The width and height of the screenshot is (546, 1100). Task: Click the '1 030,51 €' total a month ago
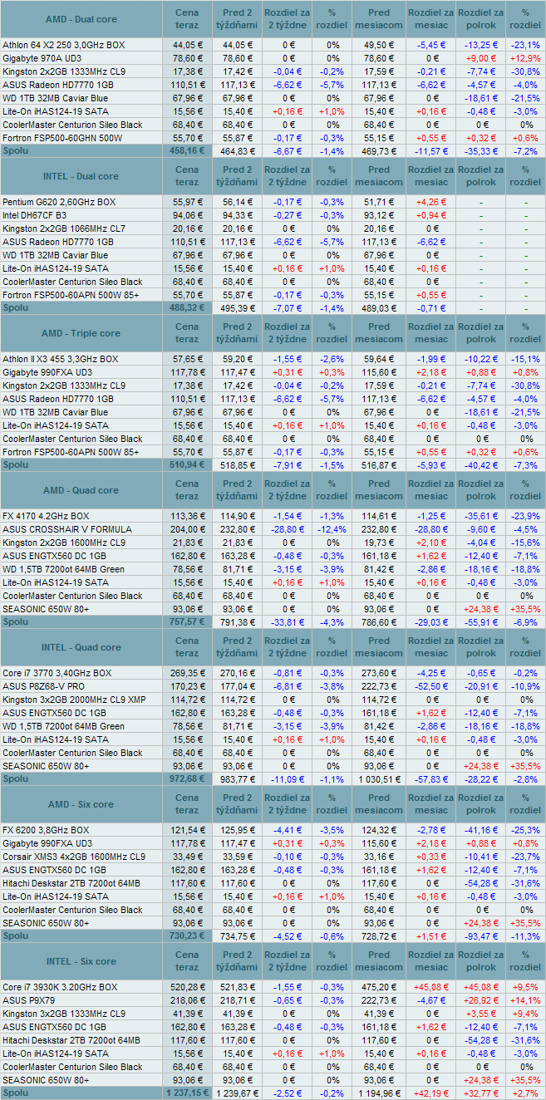tap(379, 778)
